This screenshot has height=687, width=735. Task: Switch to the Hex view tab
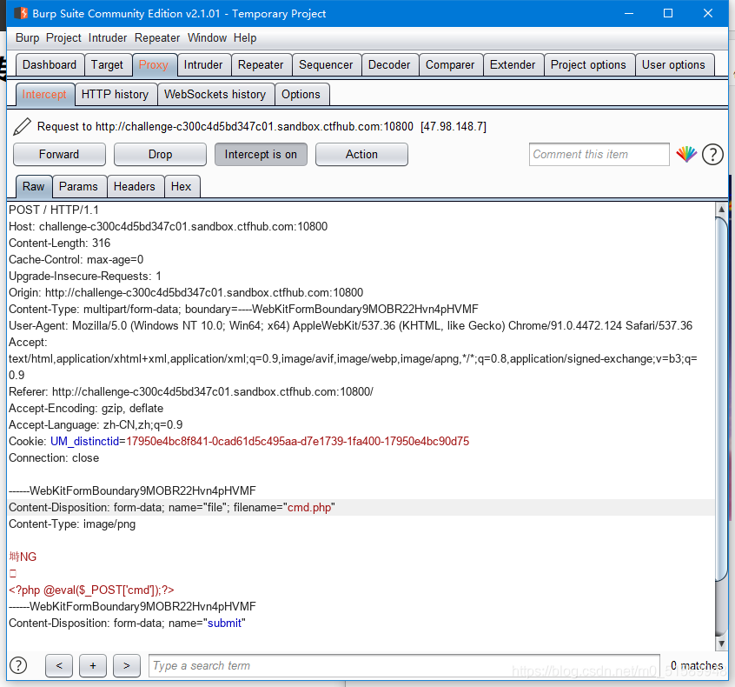pyautogui.click(x=182, y=186)
